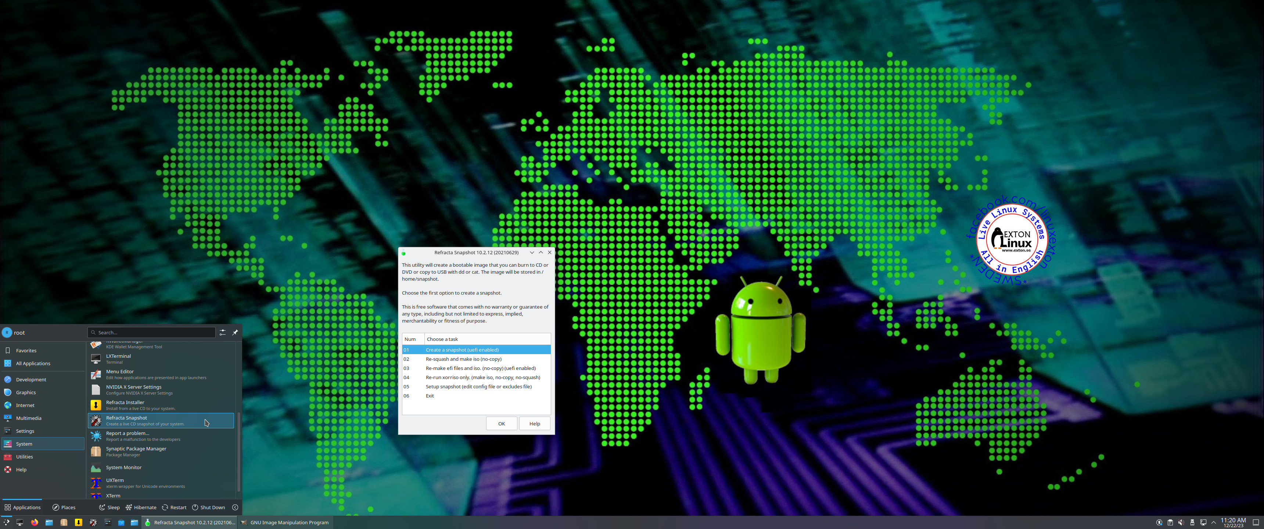Select row 02 Re-squash and make iso
This screenshot has width=1264, height=529.
[x=476, y=359]
